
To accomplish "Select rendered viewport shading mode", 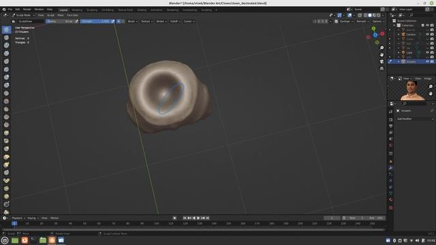I will click(x=379, y=15).
